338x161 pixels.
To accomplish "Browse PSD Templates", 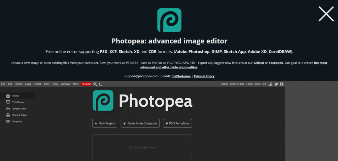I will 177,123.
